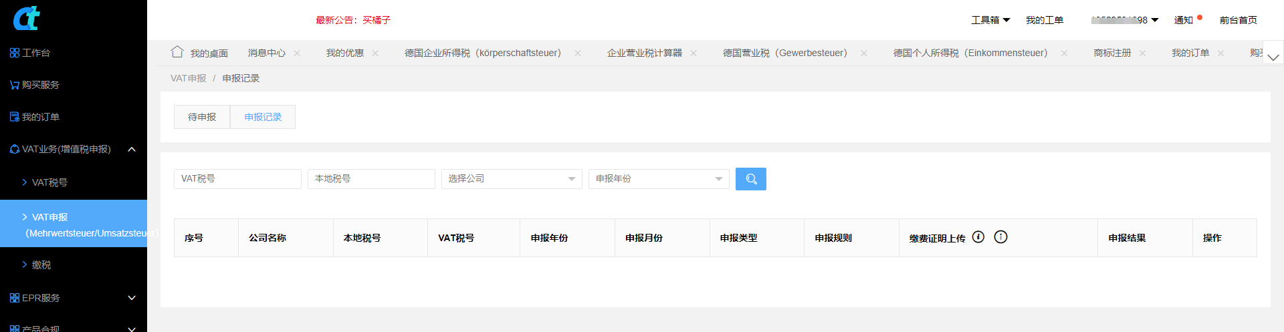Image resolution: width=1284 pixels, height=332 pixels.
Task: Open 购买服务 in the sidebar
Action: (x=40, y=85)
